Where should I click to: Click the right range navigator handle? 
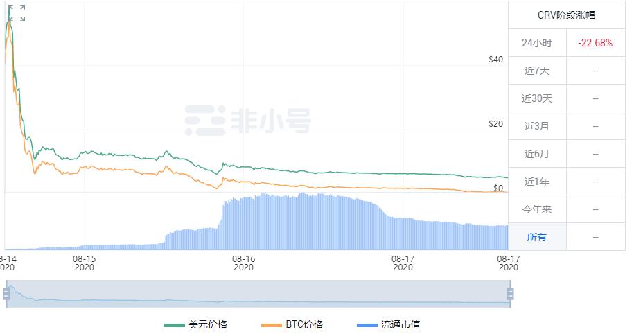[x=511, y=294]
